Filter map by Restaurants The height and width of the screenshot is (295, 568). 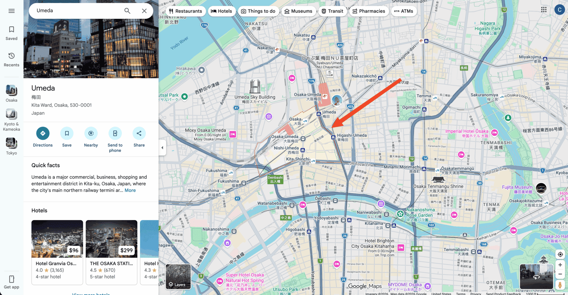pyautogui.click(x=185, y=11)
